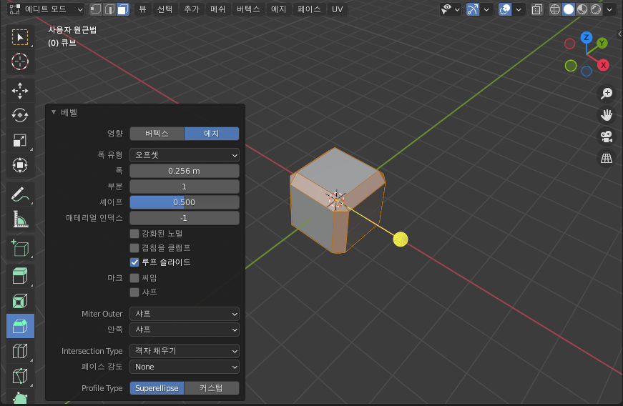Screen dimensions: 623x406
Task: Open gizmo options dropdown arrow
Action: (486, 9)
